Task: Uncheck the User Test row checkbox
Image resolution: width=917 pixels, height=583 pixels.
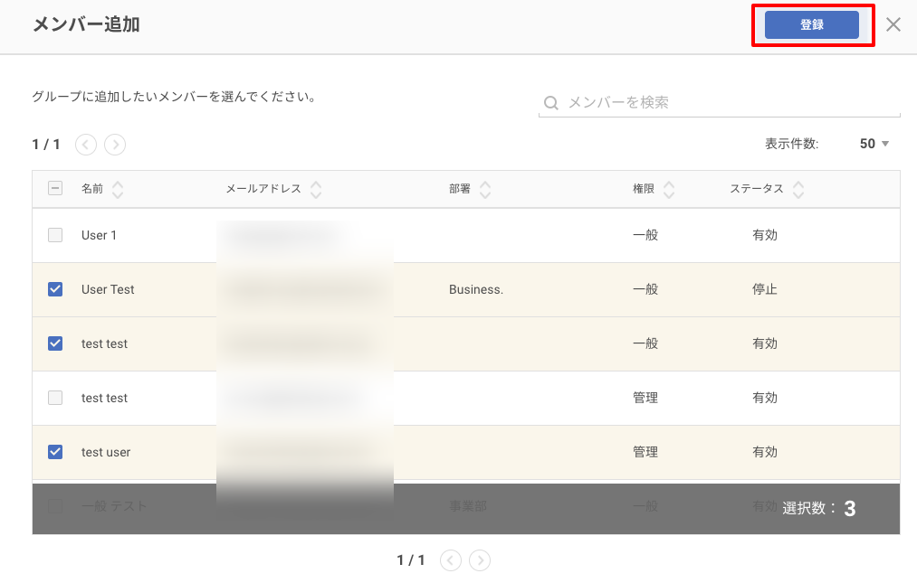Action: tap(55, 289)
